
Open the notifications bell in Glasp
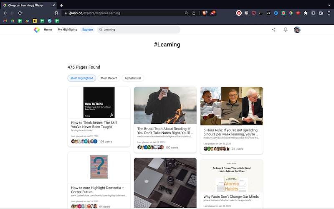(286, 30)
